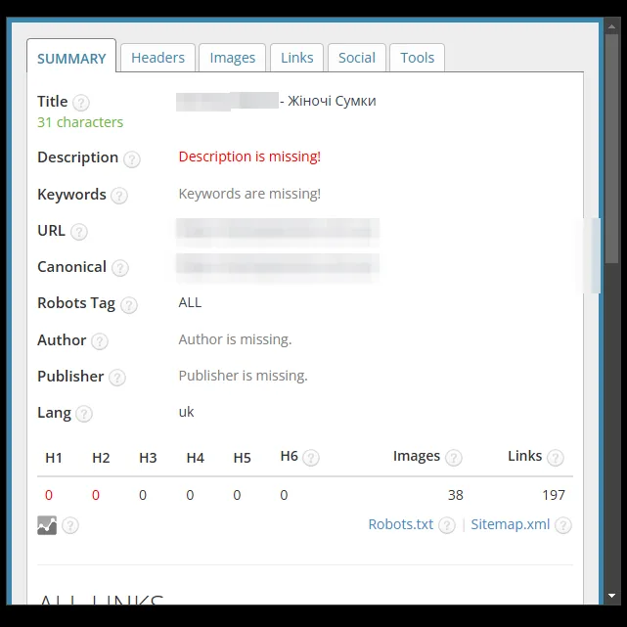The height and width of the screenshot is (627, 627).
Task: Click the Images count '38'
Action: (455, 495)
